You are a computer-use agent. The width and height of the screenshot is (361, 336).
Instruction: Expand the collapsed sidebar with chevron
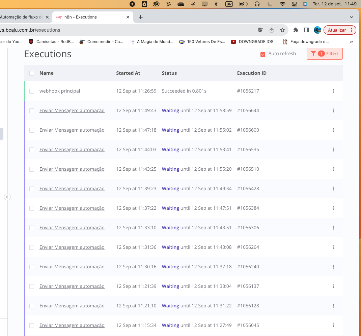point(7,197)
